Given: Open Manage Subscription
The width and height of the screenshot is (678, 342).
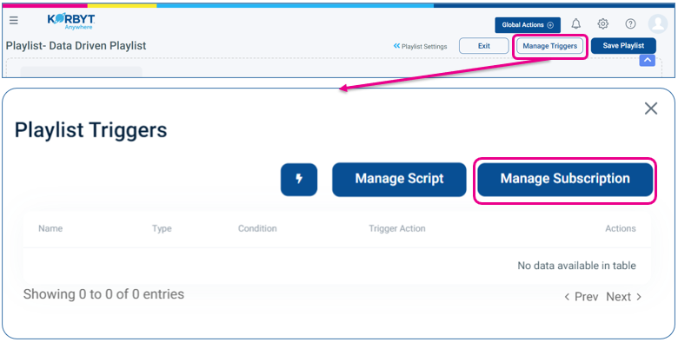Looking at the screenshot, I should (x=565, y=179).
